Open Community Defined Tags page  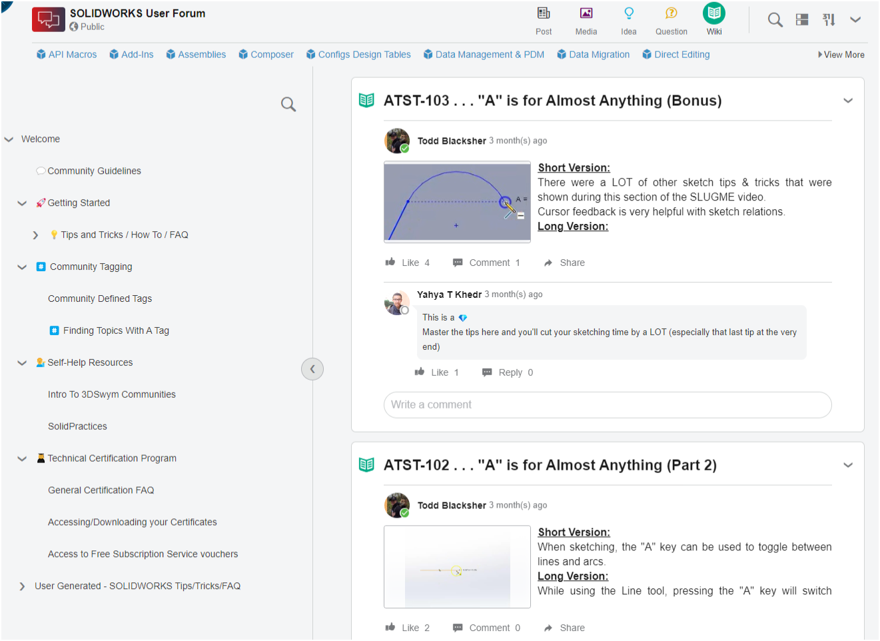coord(100,299)
